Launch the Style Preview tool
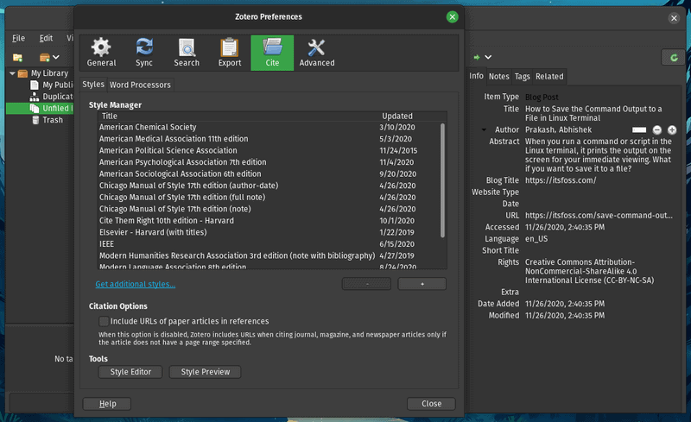The width and height of the screenshot is (691, 422). 205,372
